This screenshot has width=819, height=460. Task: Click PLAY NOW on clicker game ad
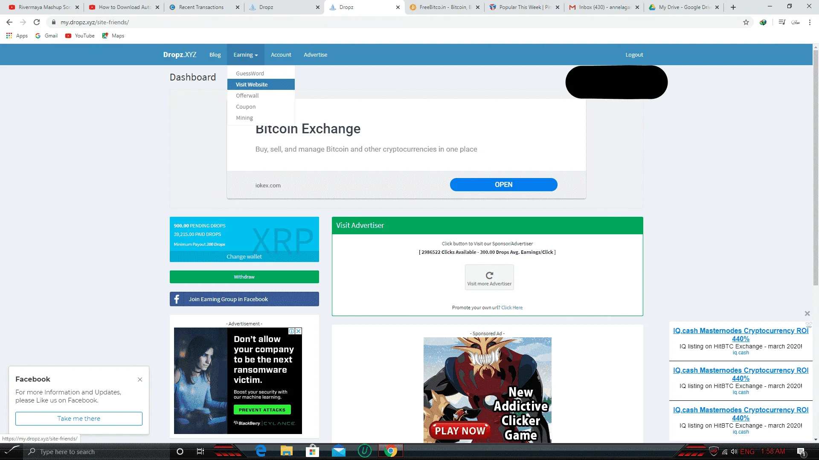460,431
